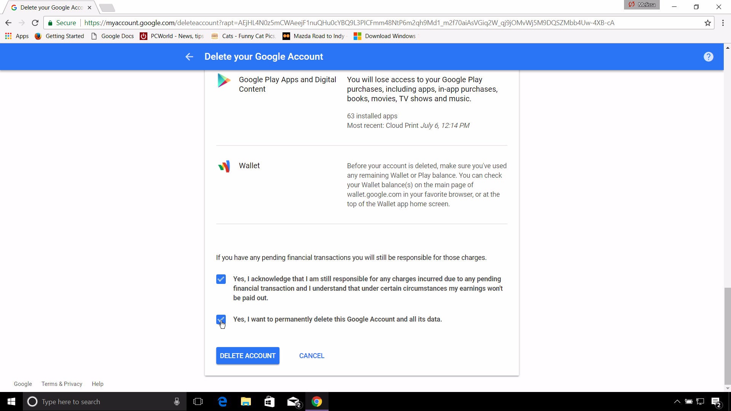The height and width of the screenshot is (411, 731).
Task: Click the Google Play Apps icon
Action: [x=224, y=80]
